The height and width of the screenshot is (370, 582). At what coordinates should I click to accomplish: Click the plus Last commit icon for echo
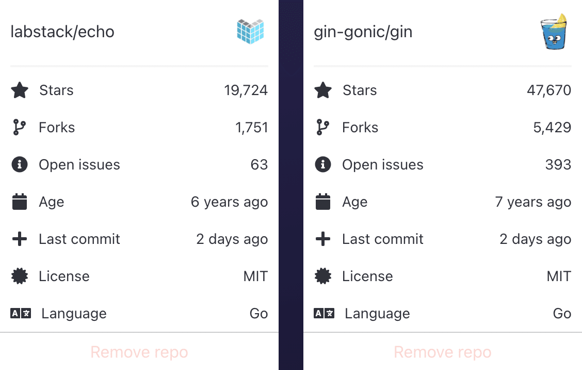coord(20,239)
